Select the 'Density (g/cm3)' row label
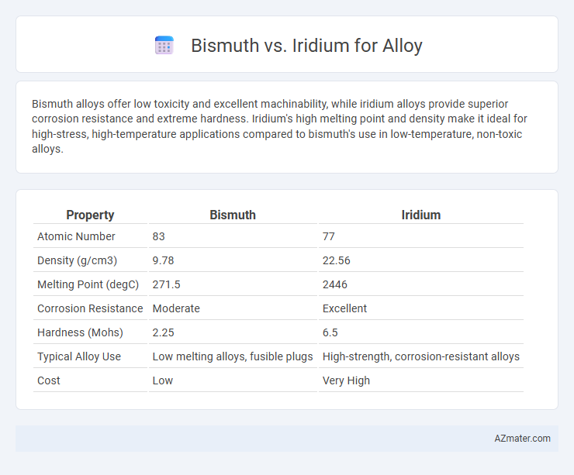This screenshot has height=475, width=574. (78, 260)
